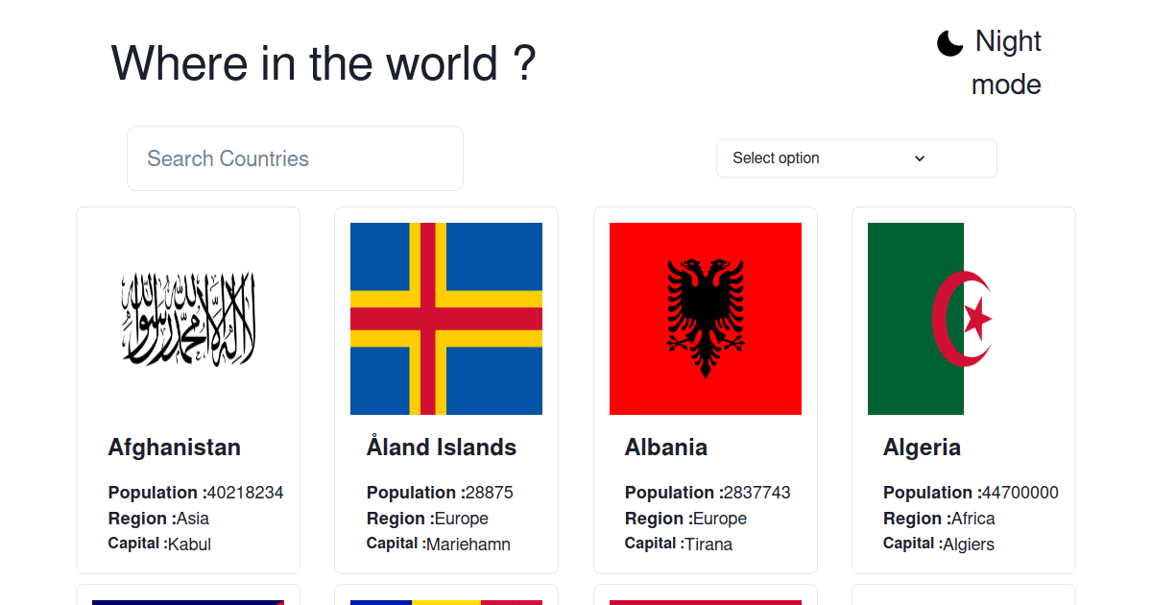Click the partially visible flag below Afghanistan
The width and height of the screenshot is (1152, 605).
tap(187, 599)
